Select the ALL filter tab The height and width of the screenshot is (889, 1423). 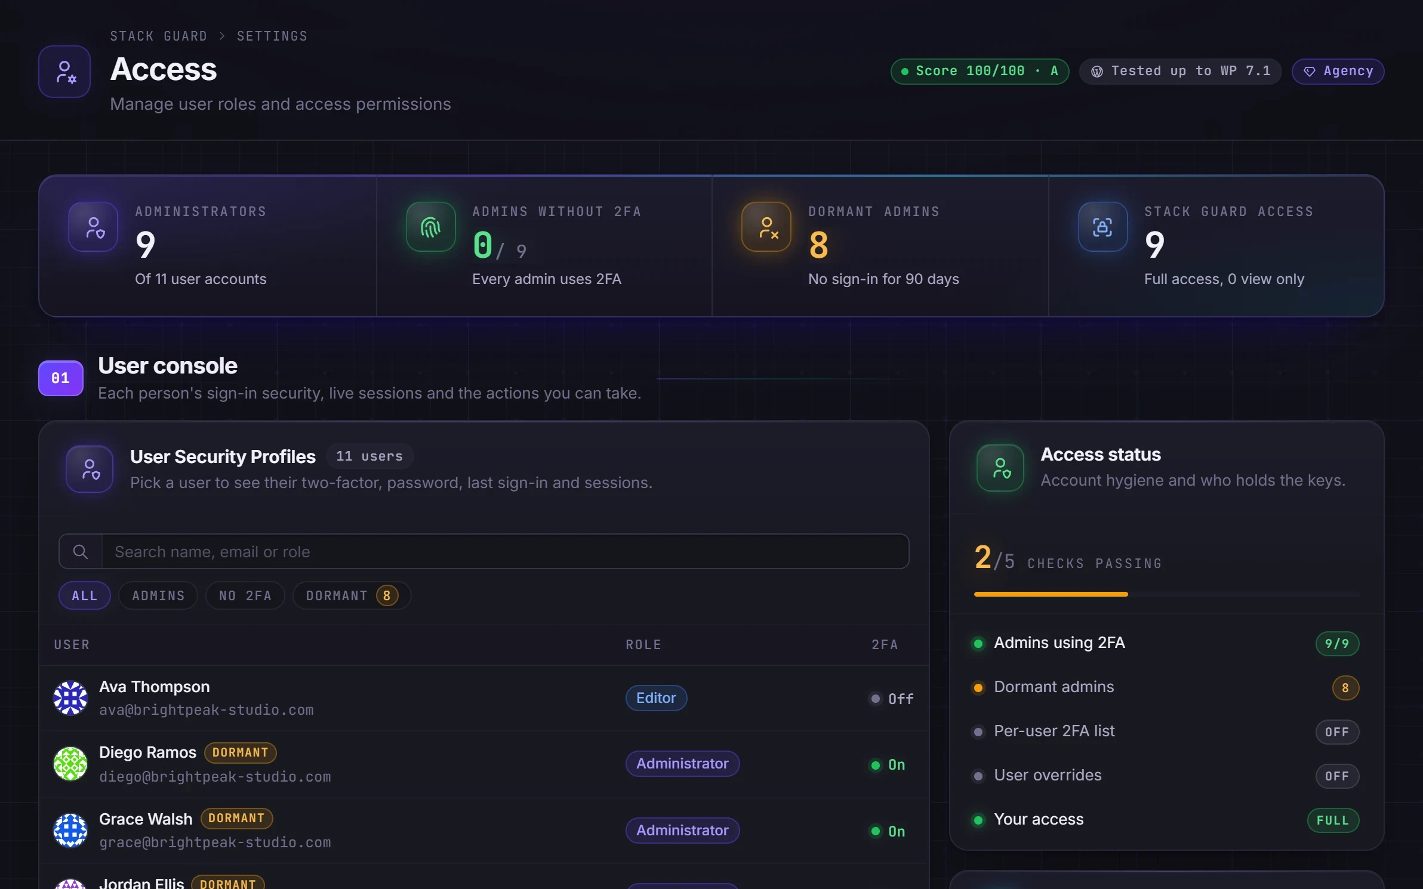(85, 595)
